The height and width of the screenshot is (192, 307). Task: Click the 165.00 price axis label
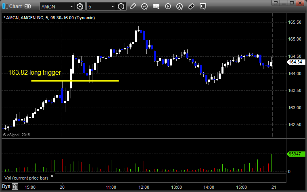[294, 39]
